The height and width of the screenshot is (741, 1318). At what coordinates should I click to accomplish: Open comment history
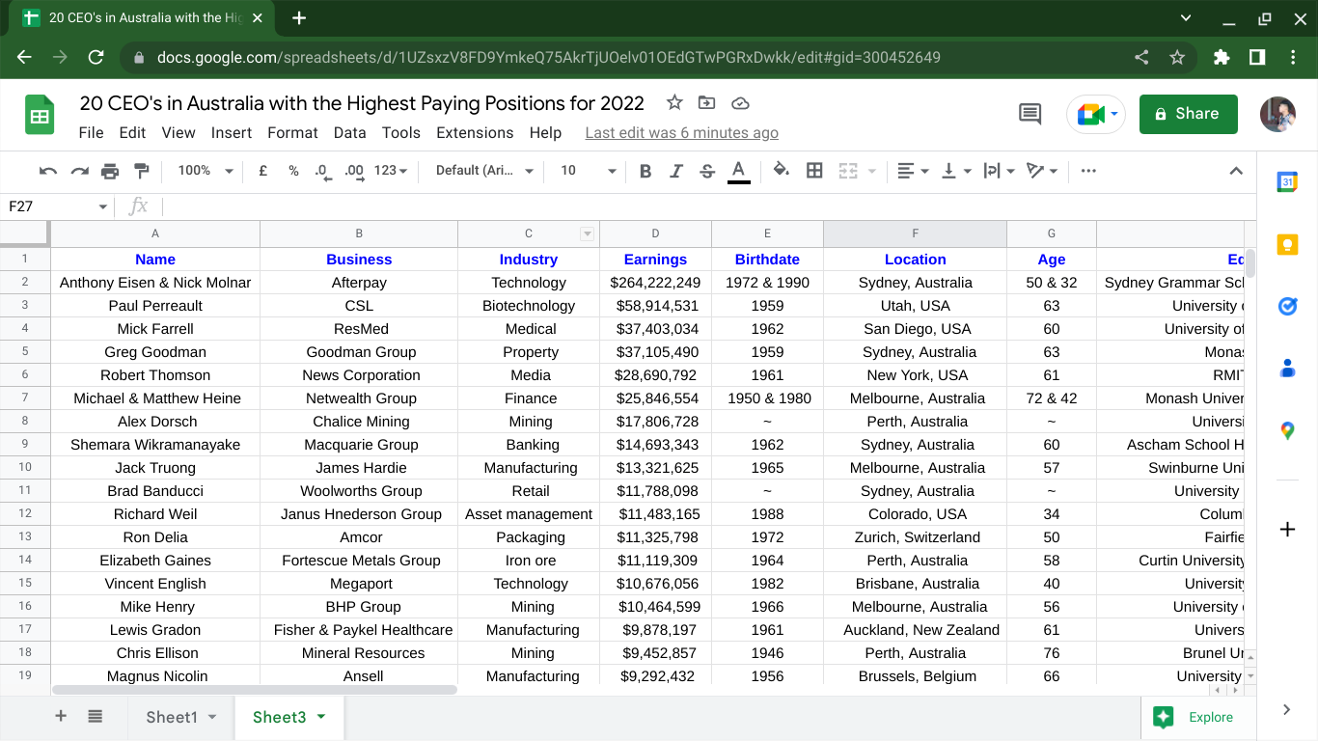click(x=1030, y=114)
